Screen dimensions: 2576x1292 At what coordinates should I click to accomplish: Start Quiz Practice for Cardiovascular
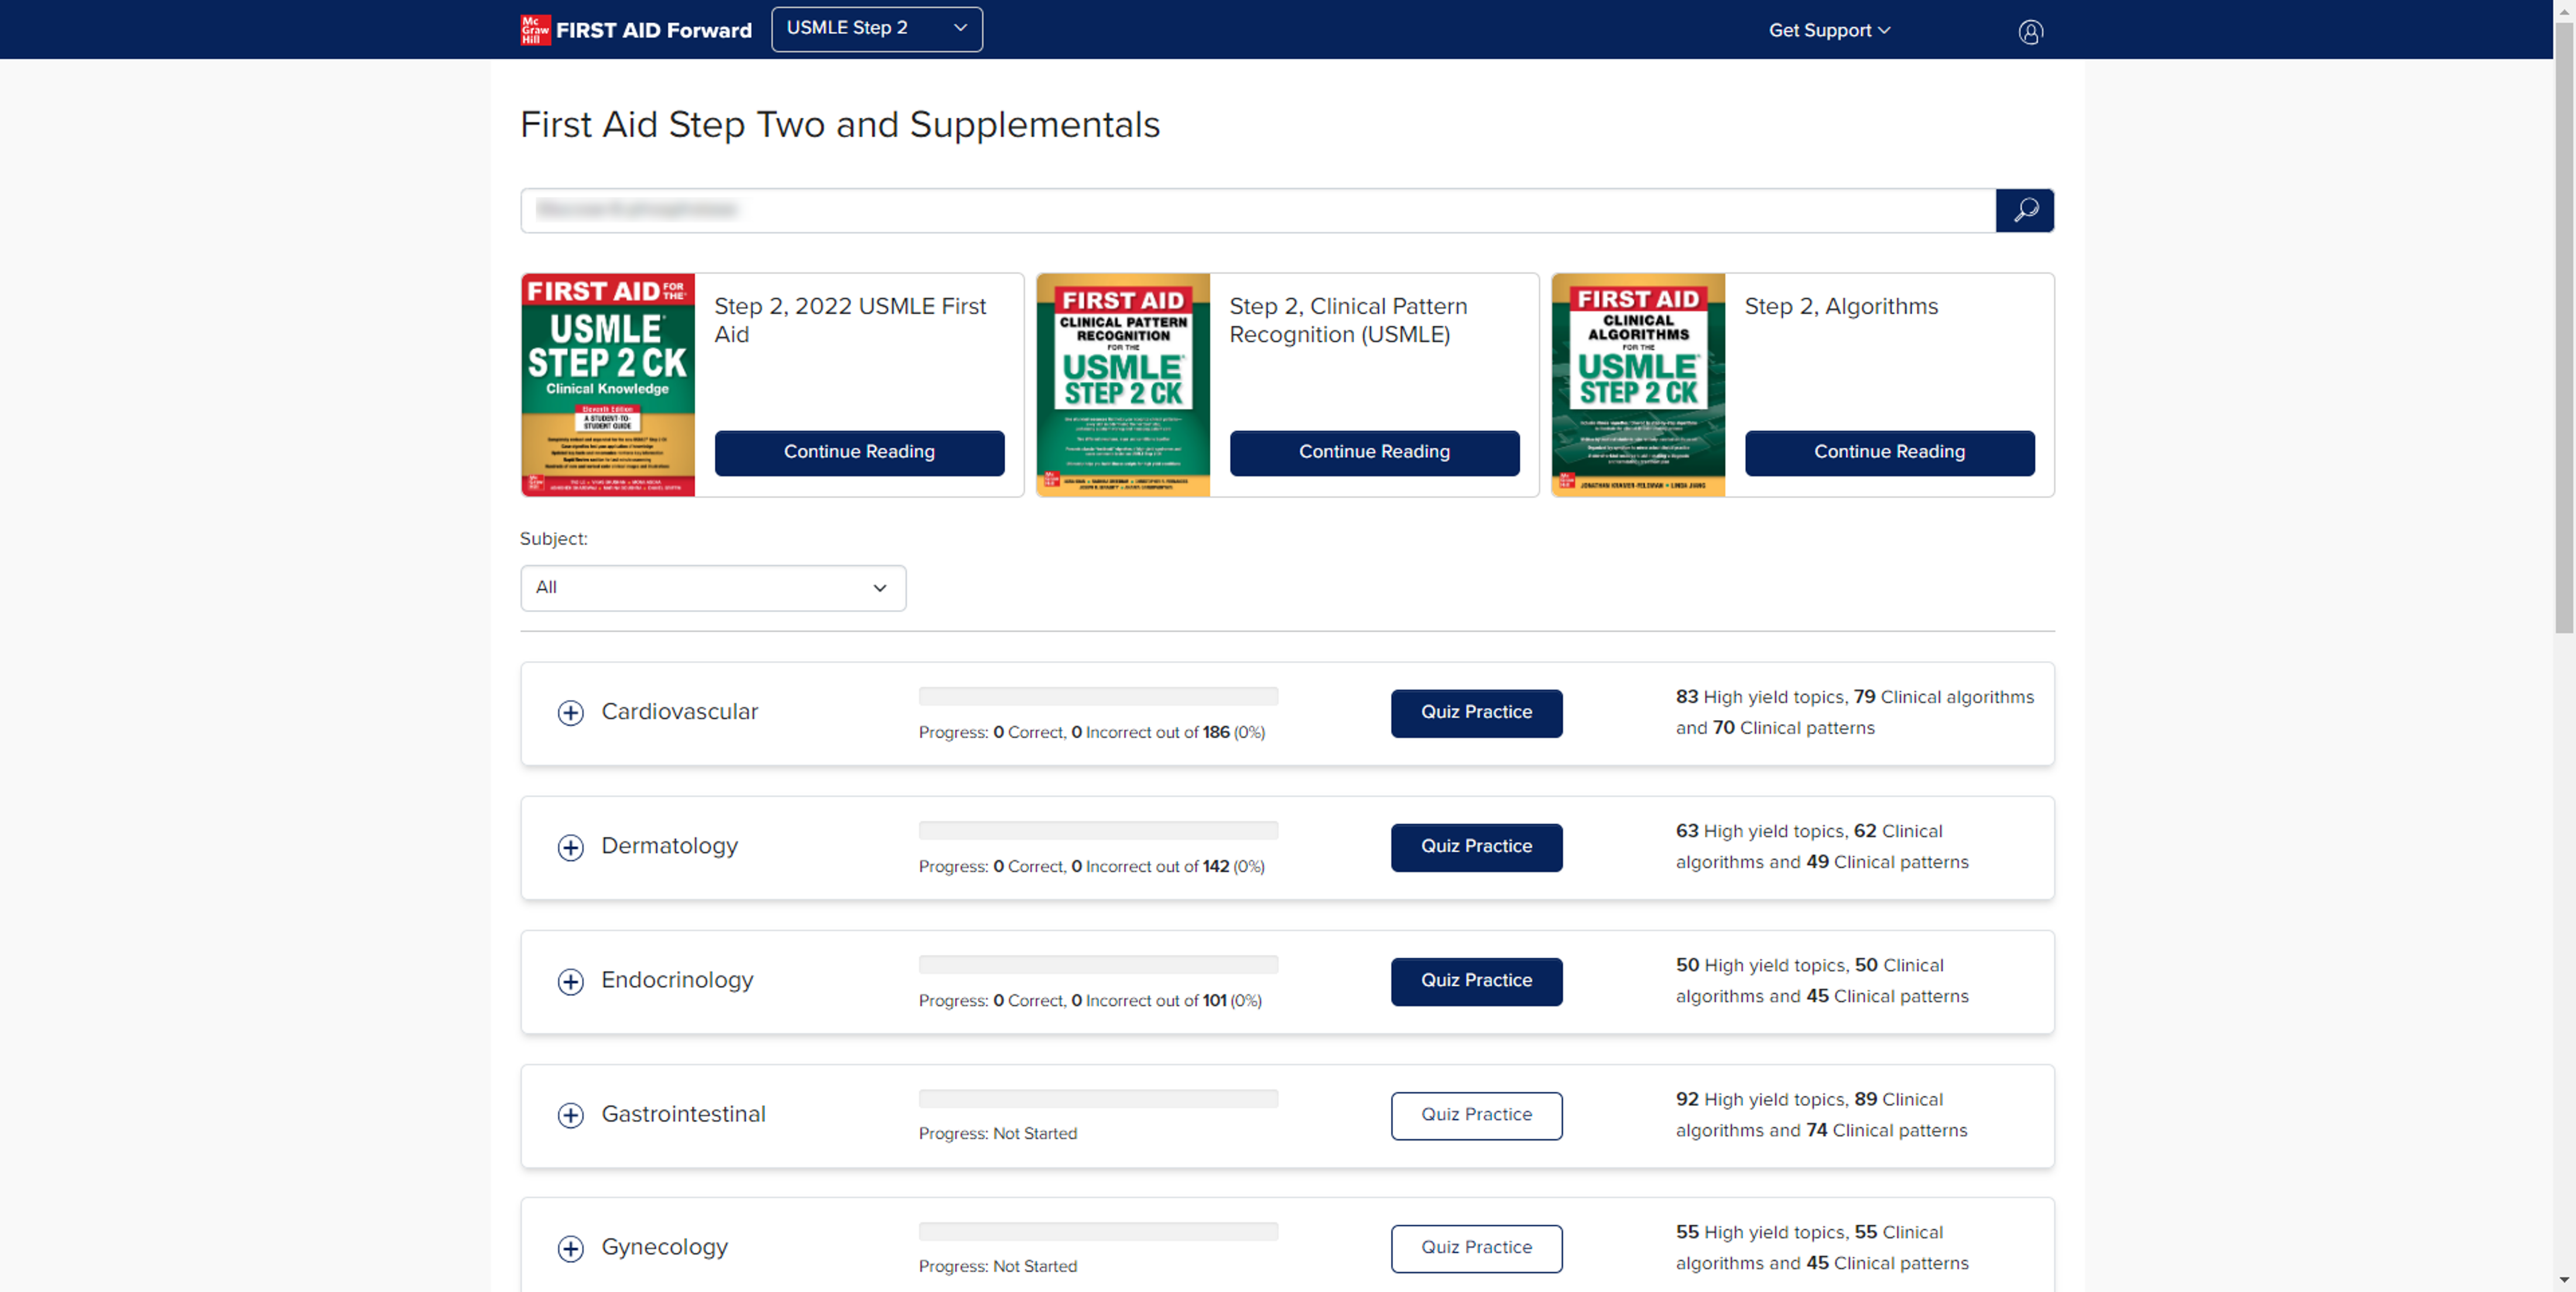coord(1475,712)
